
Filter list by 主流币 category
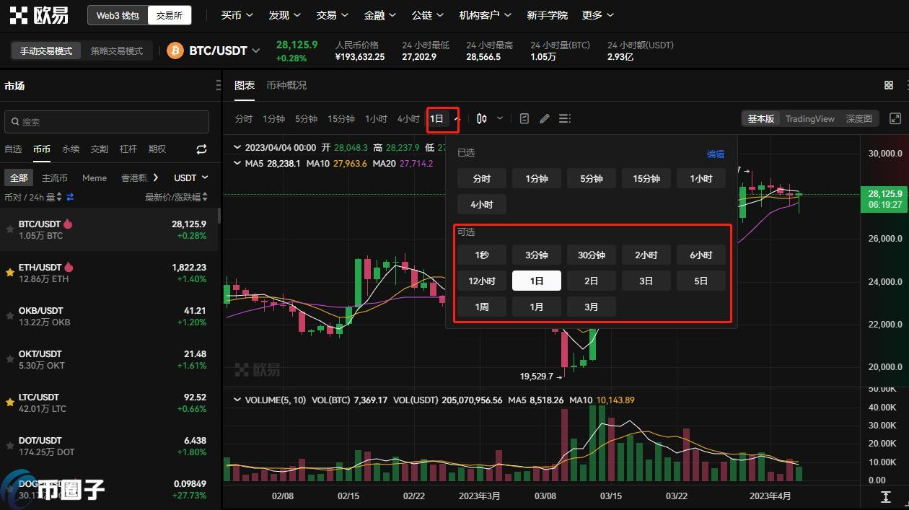(x=55, y=177)
